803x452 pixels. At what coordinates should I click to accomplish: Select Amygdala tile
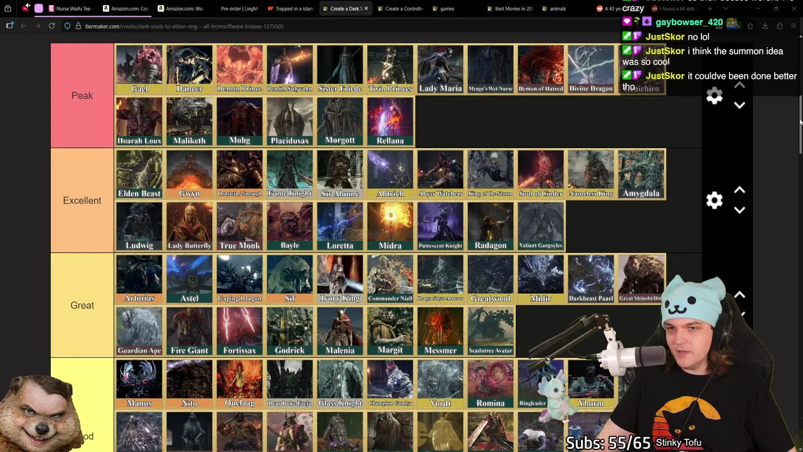point(641,174)
